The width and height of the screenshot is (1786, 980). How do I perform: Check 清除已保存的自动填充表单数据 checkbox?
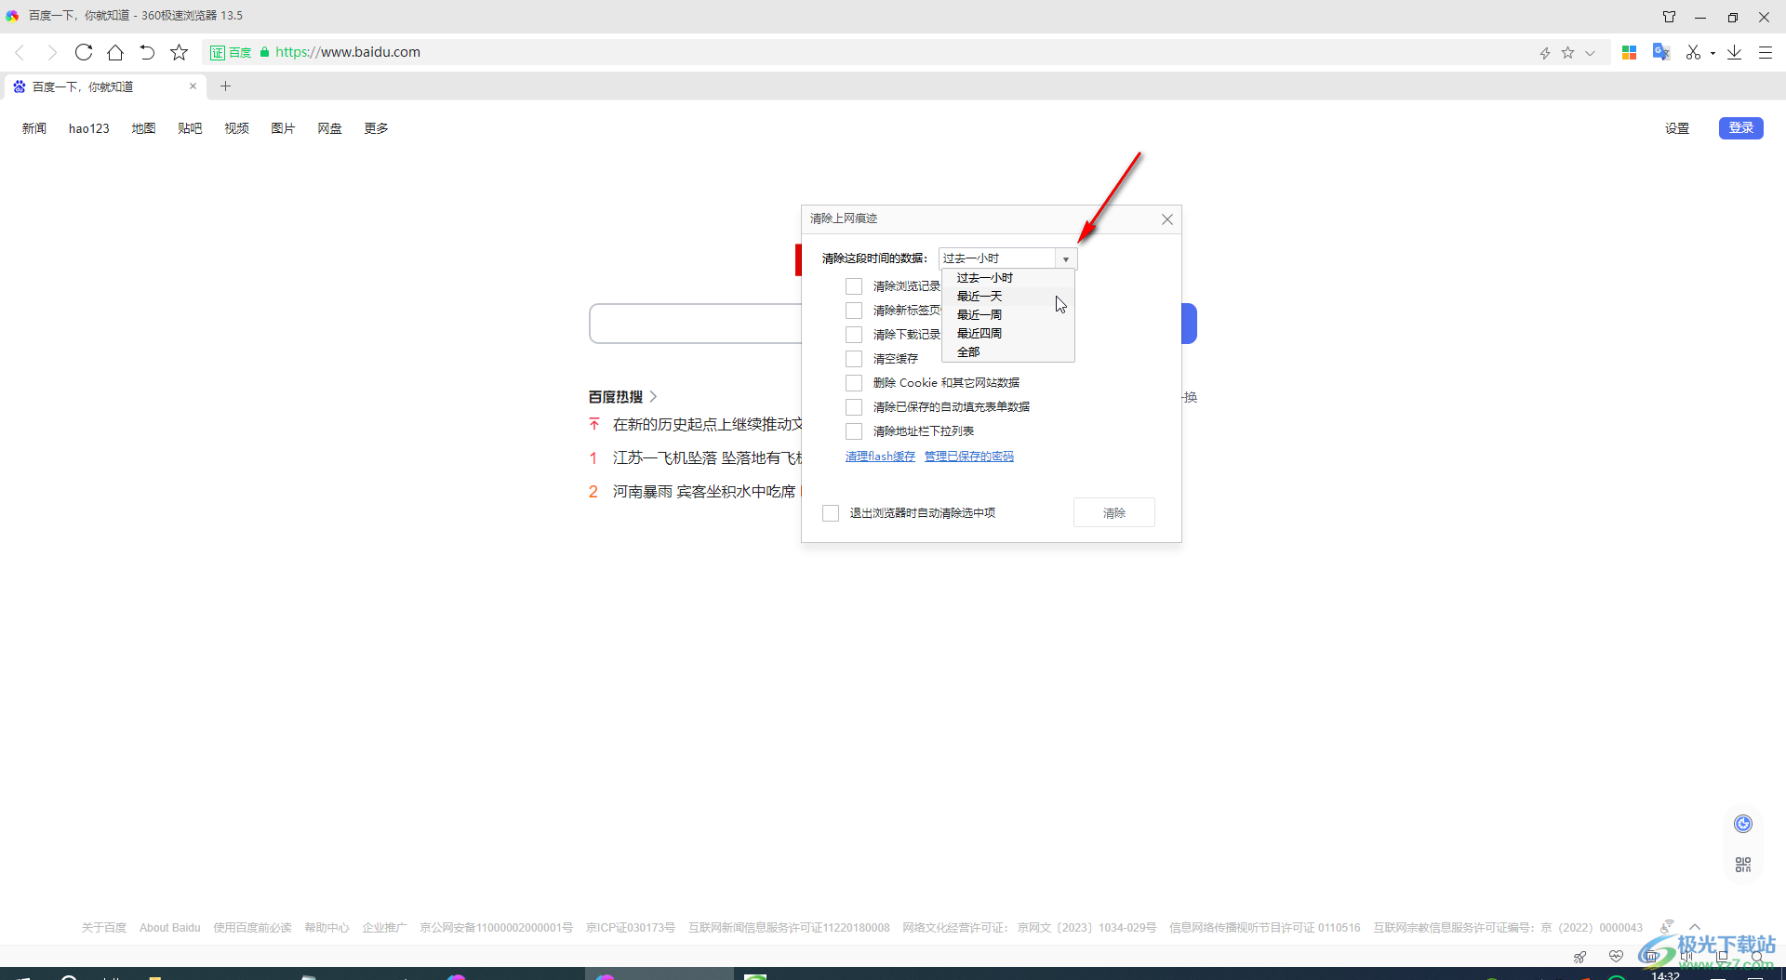854,407
